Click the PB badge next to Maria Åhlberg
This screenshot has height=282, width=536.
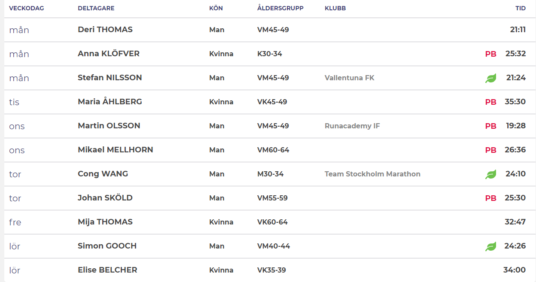tap(491, 102)
